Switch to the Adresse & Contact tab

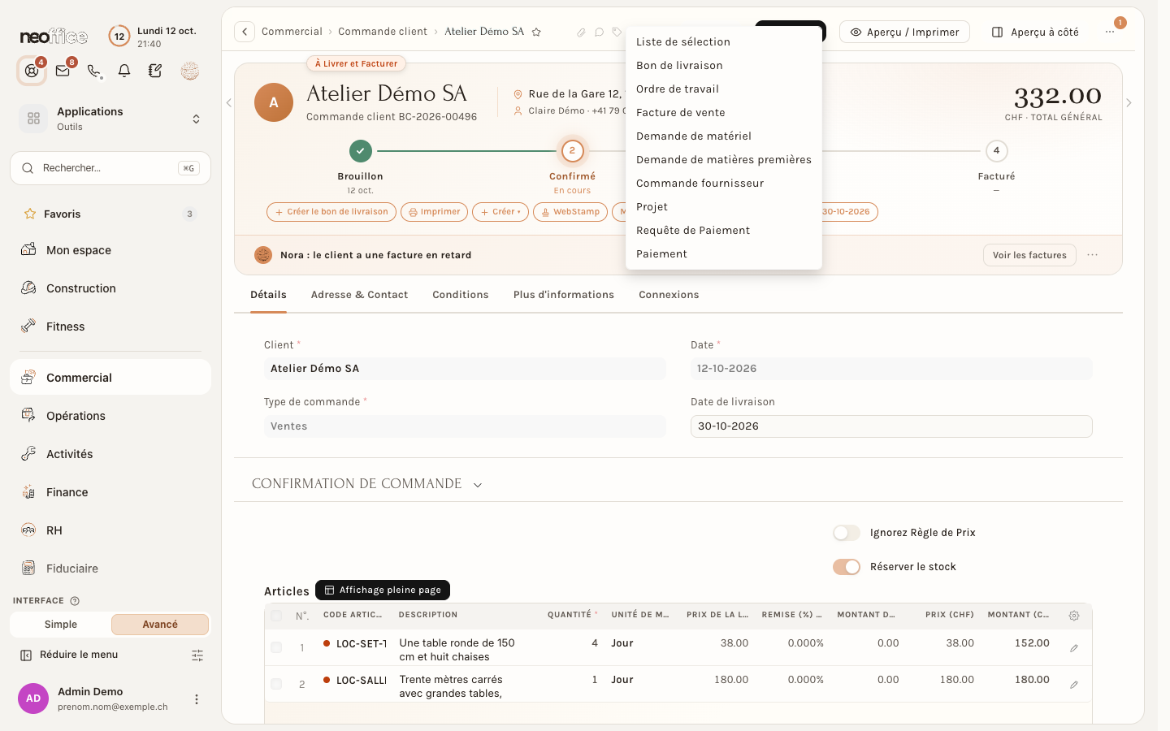[x=359, y=295]
